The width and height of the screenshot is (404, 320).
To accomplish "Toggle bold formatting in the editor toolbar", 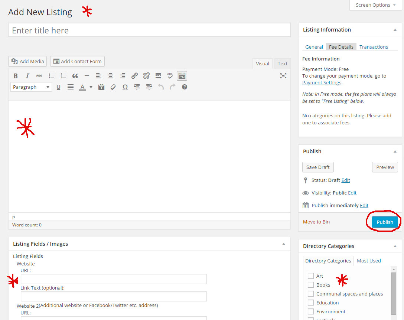I will tap(16, 76).
